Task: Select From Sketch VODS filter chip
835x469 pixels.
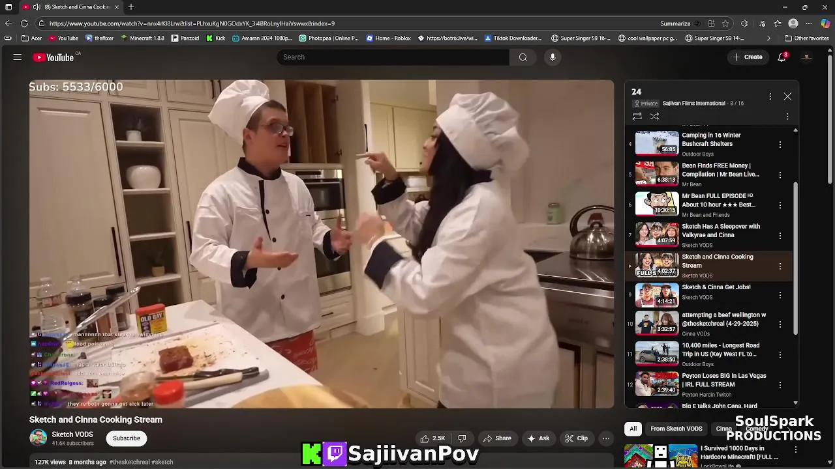Action: [676, 429]
